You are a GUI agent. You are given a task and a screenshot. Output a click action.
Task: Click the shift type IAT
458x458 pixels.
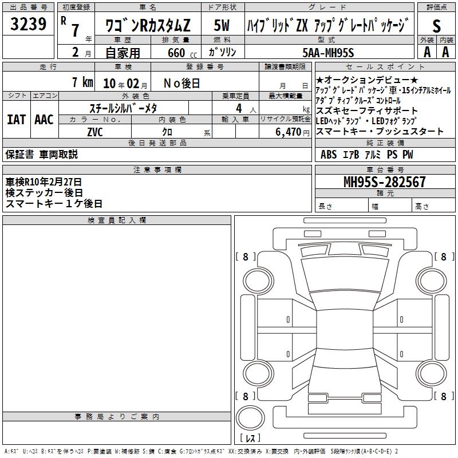pos(16,120)
